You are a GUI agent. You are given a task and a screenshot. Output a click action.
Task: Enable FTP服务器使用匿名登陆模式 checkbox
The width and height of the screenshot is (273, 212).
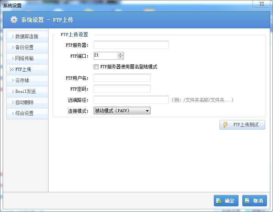click(96, 67)
